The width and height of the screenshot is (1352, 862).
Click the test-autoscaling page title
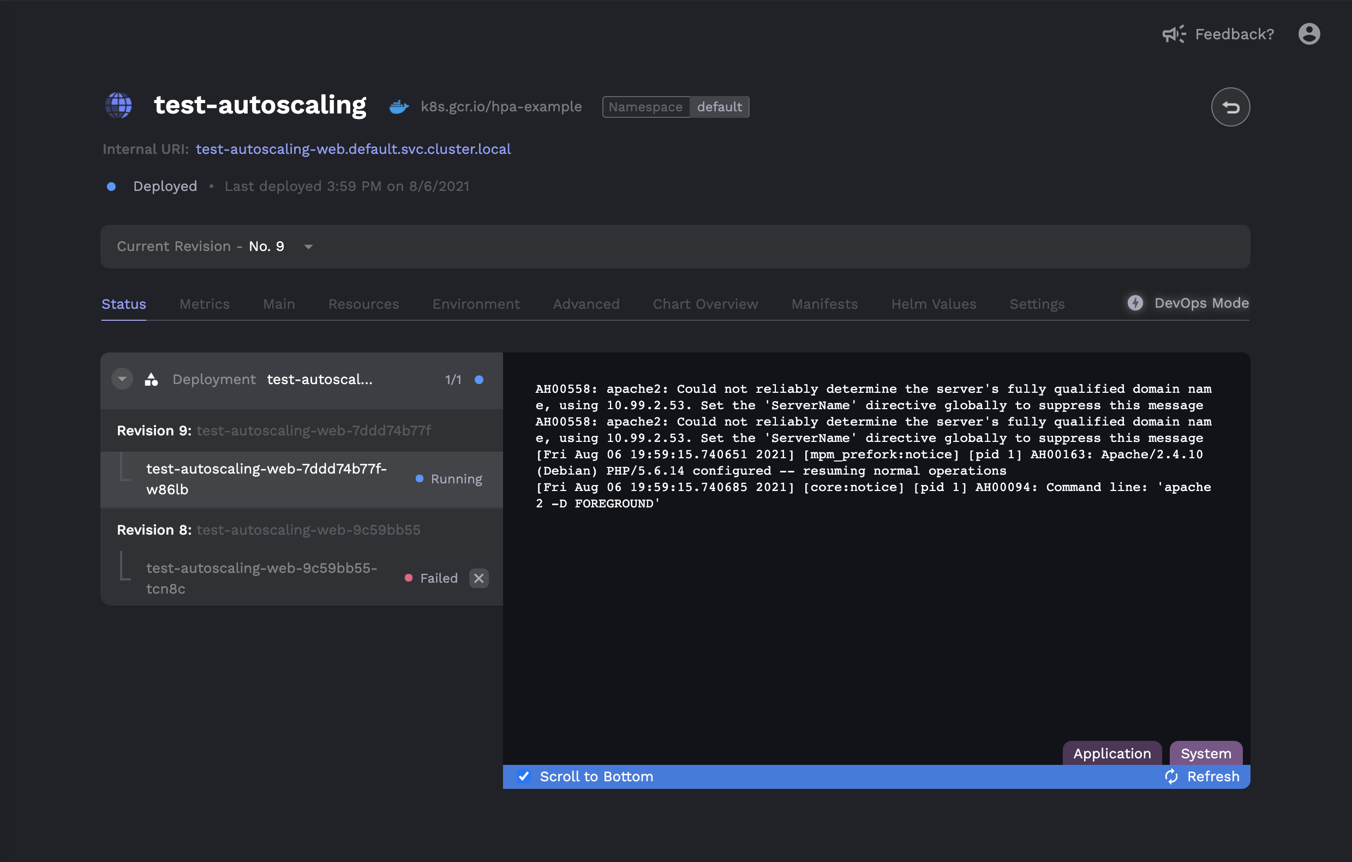click(x=260, y=105)
